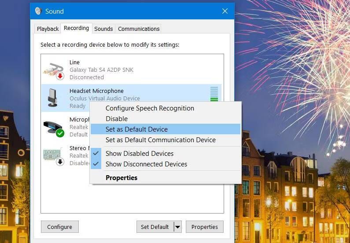350x243 pixels.
Task: Click the Default status text of Realtek microphone
Action: [x=78, y=135]
